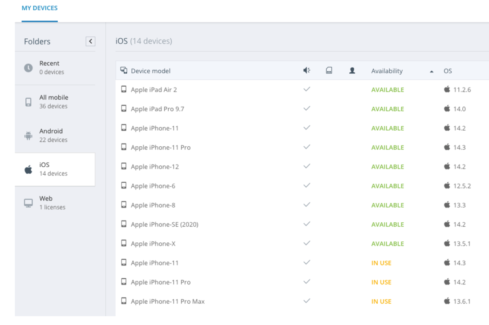
Task: Open the Apple iPad Pro 9.7 device
Action: coord(157,109)
